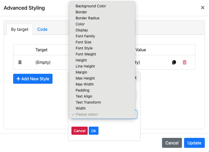The image size is (209, 152).
Task: Close the Advanced Styling dialog
Action: pyautogui.click(x=202, y=8)
